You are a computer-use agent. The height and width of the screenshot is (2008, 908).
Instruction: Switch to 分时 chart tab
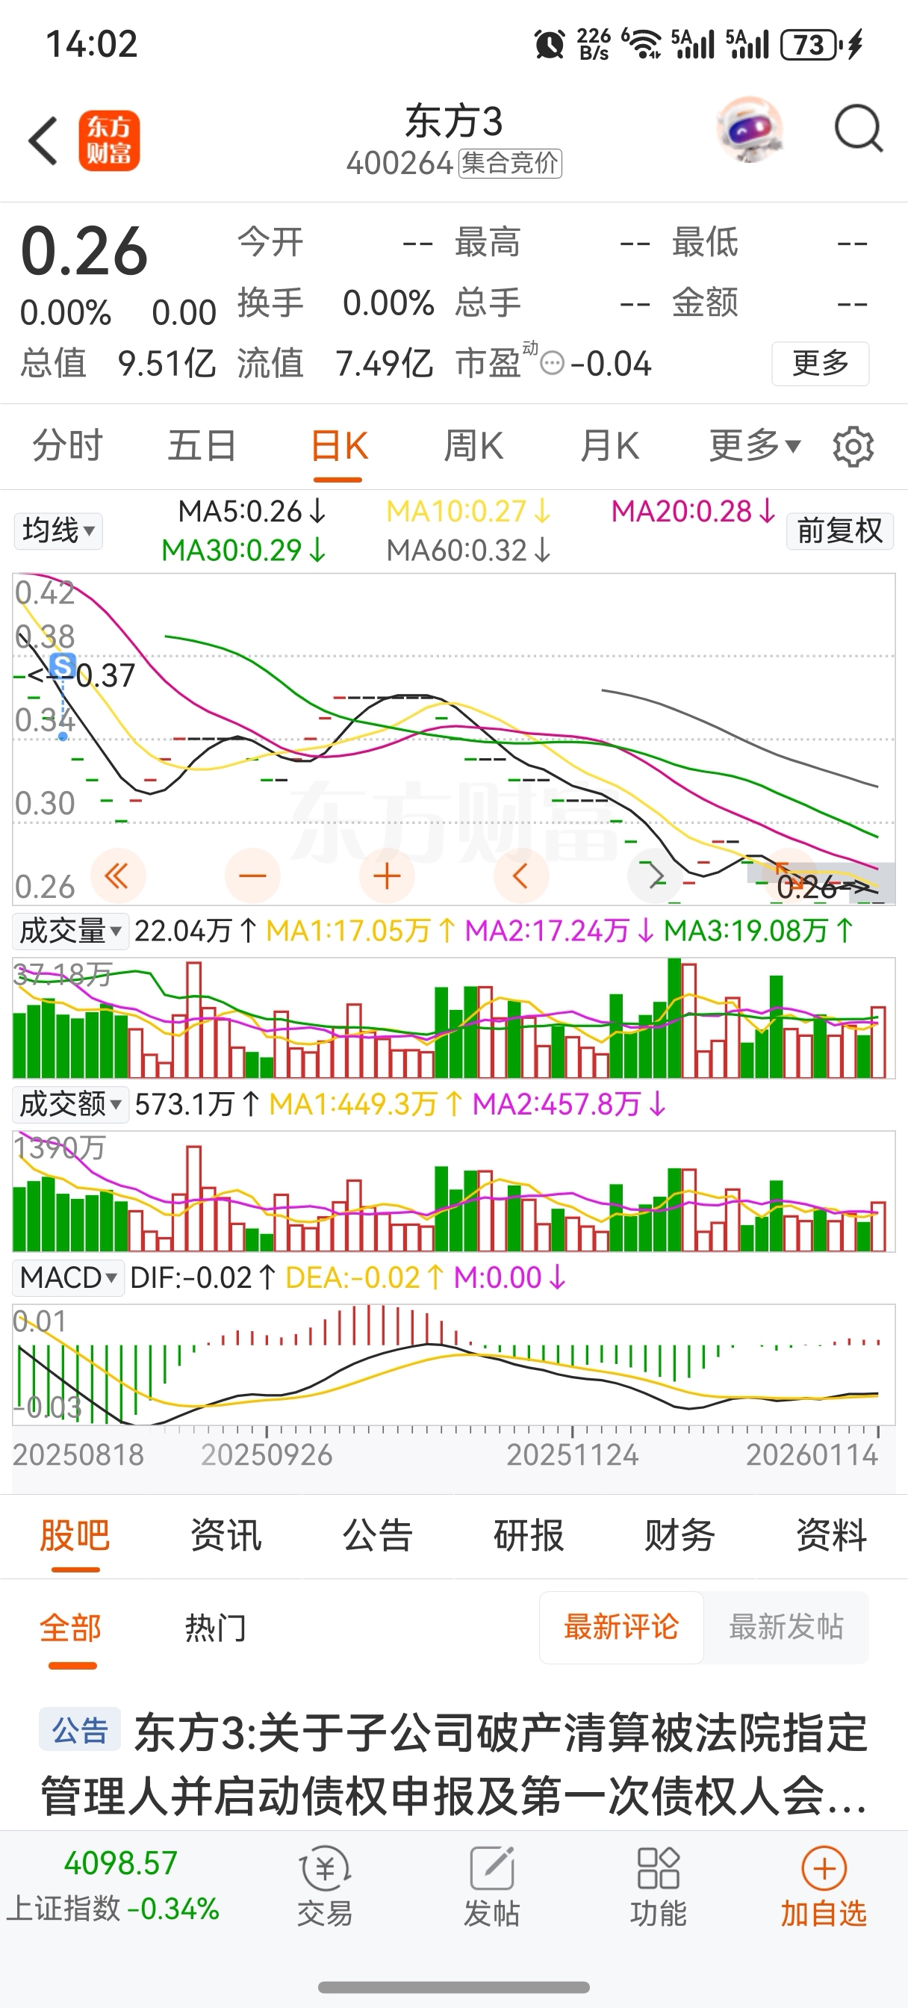point(68,446)
